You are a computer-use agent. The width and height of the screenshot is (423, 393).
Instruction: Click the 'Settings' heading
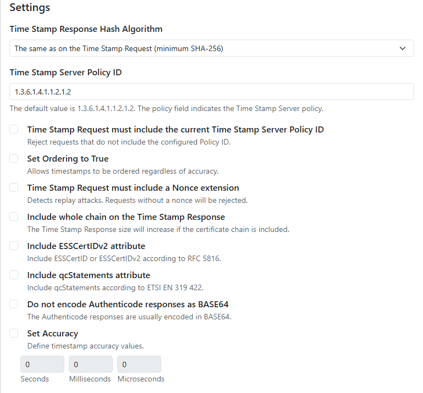pyautogui.click(x=30, y=8)
